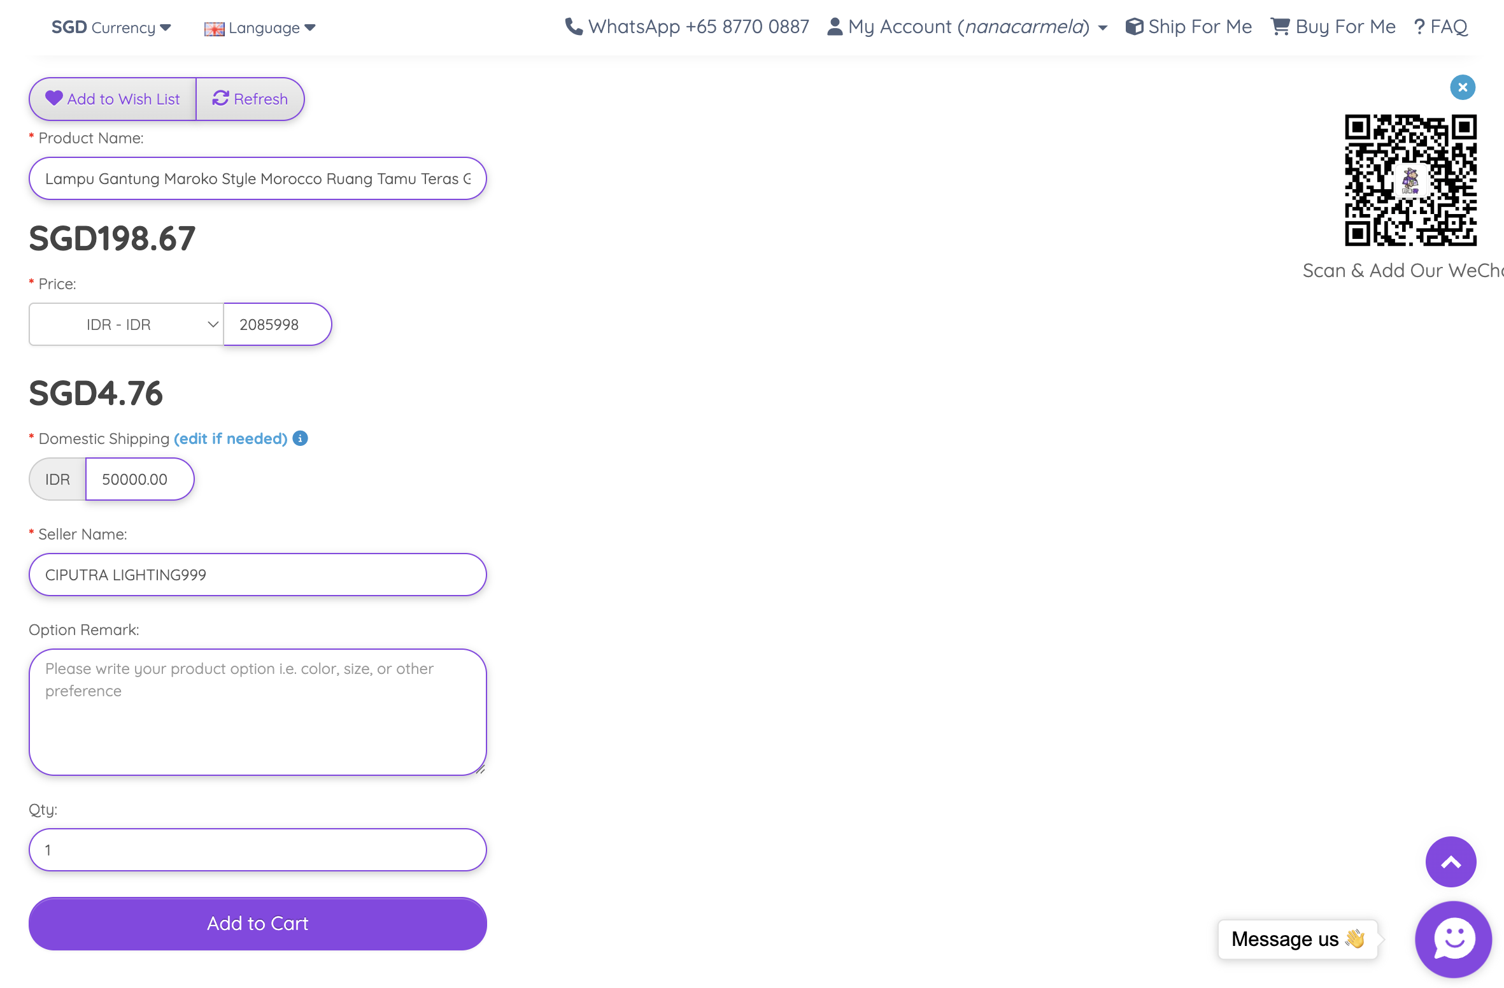Click the Refresh button
Viewport: 1504px width, 988px height.
click(x=250, y=99)
